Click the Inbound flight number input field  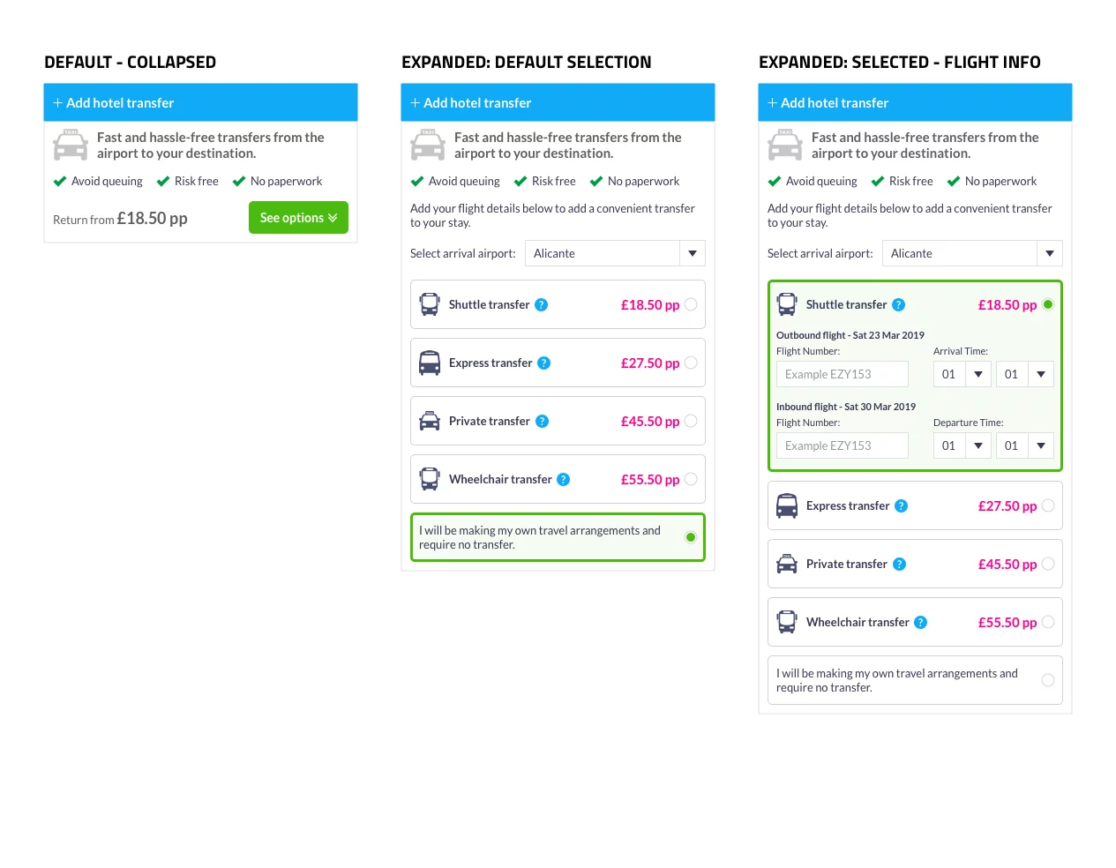(842, 446)
